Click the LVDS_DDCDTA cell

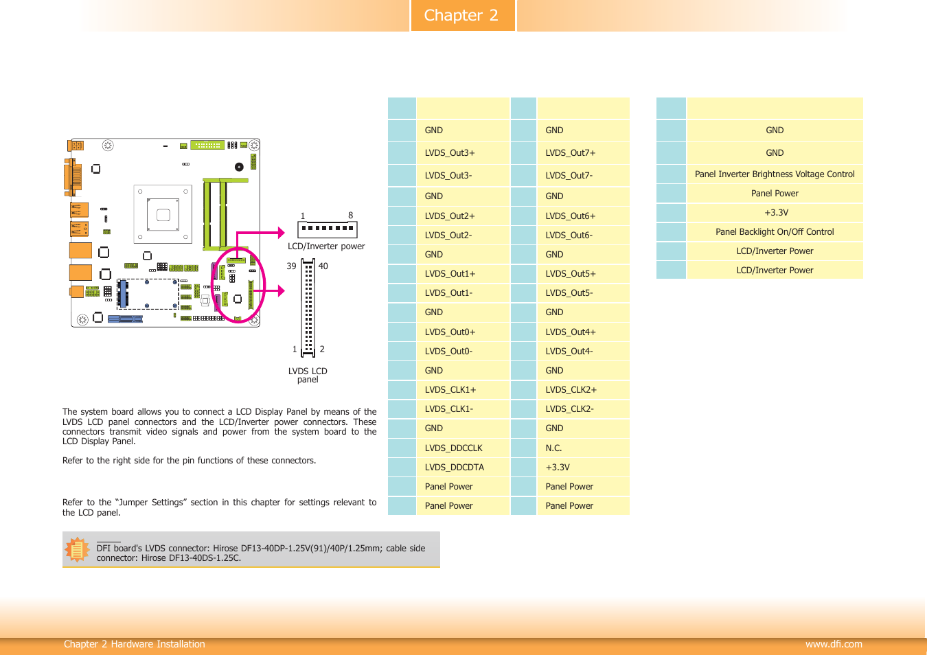463,468
